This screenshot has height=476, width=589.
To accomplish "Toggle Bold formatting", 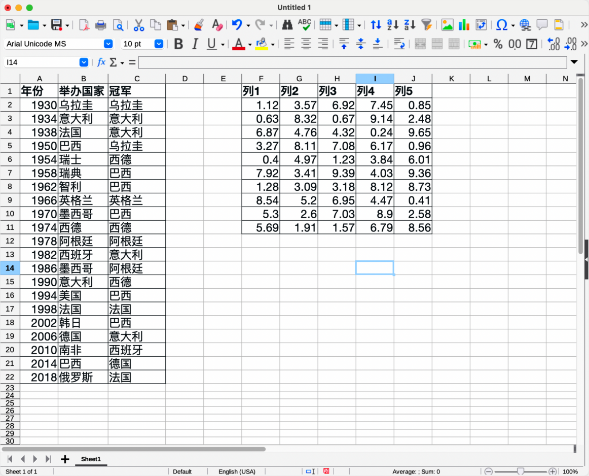I will tap(178, 44).
